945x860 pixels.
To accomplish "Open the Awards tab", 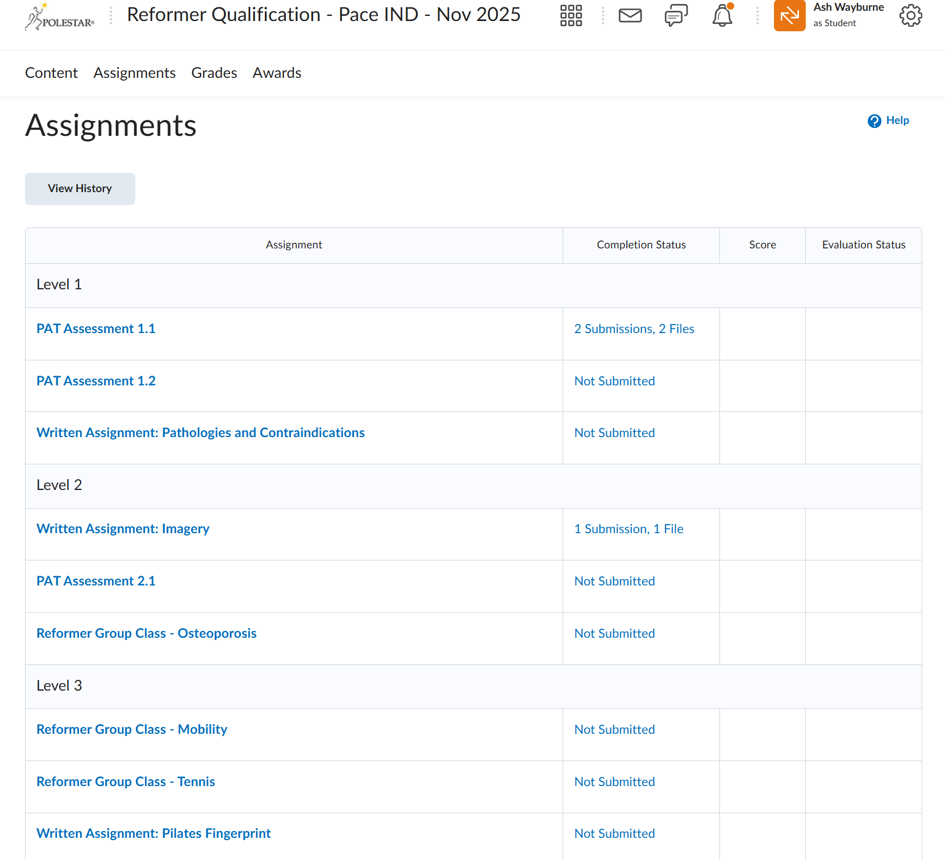I will pos(277,73).
